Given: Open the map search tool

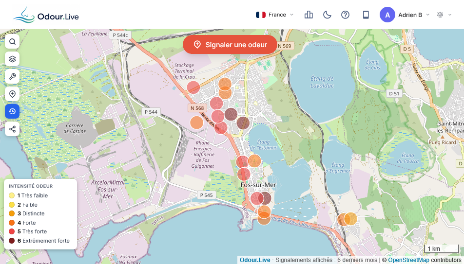Looking at the screenshot, I should [x=12, y=42].
